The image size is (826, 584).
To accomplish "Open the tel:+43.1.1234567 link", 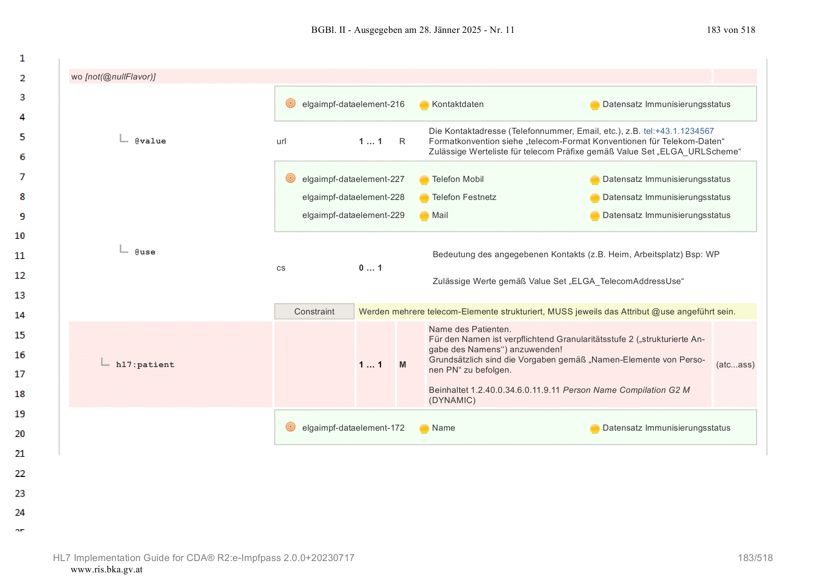I will (678, 131).
